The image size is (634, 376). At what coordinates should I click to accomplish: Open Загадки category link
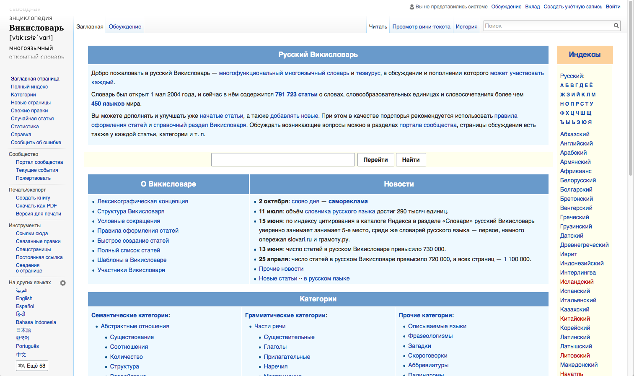pos(419,346)
